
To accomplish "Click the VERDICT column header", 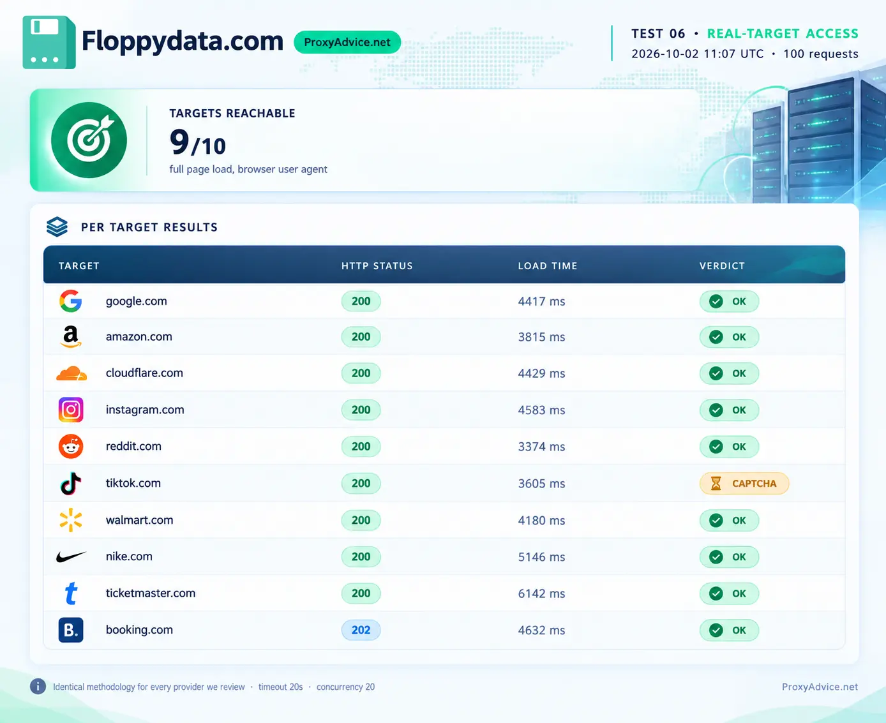I will [x=722, y=265].
